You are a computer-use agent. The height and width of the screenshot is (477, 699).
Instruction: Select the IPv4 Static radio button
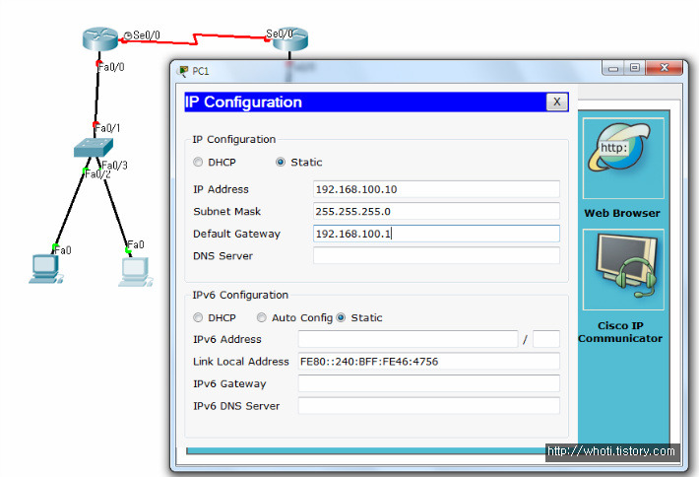281,162
